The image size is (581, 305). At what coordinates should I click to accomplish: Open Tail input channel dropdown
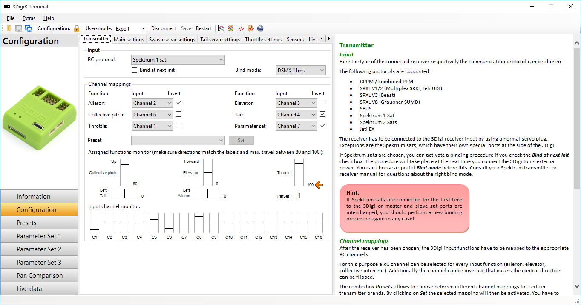click(296, 114)
